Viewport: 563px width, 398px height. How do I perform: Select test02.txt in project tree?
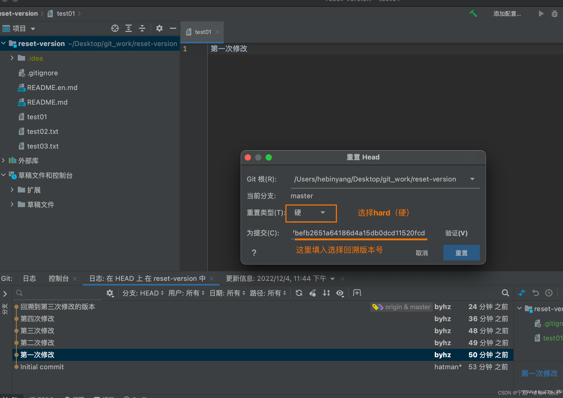pyautogui.click(x=43, y=132)
